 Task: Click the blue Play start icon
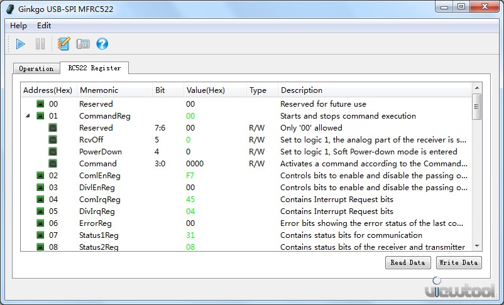(20, 44)
